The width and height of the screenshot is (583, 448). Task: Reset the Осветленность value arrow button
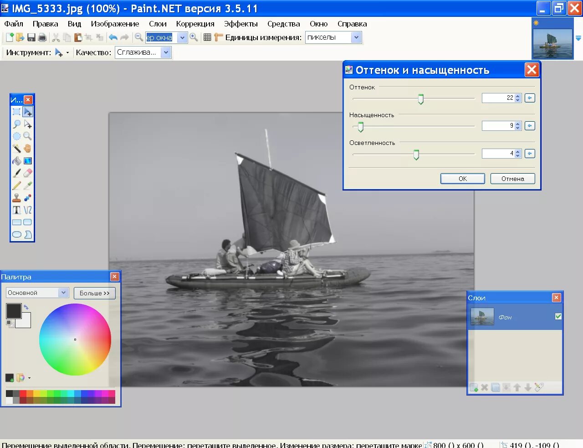click(530, 154)
